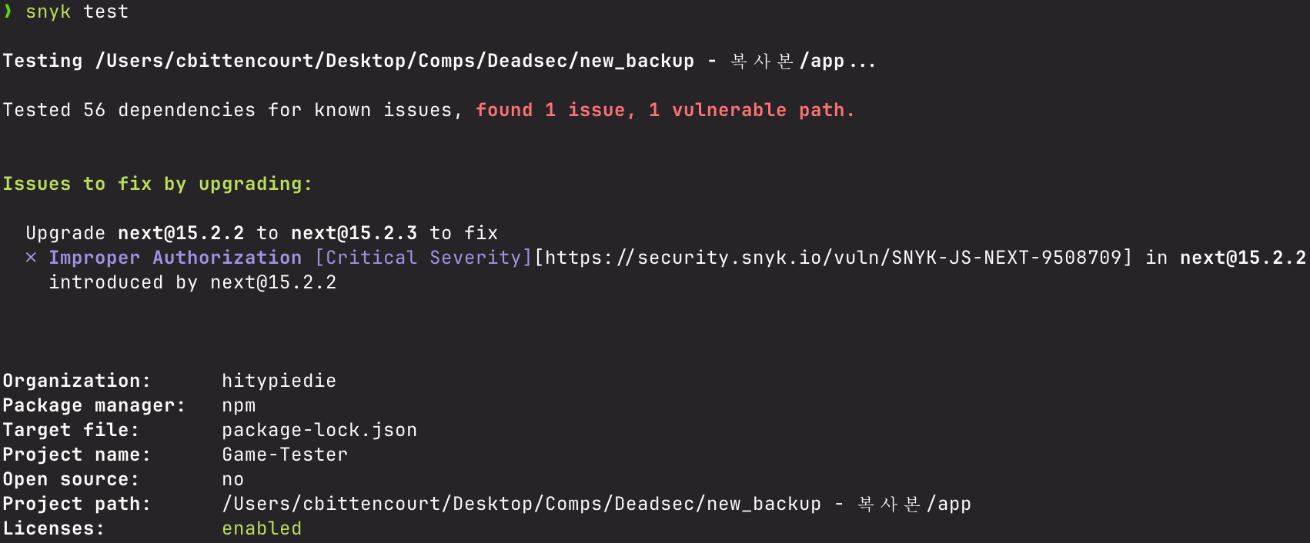Screen dimensions: 1310x543
Task: Select the Project path value
Action: click(597, 504)
